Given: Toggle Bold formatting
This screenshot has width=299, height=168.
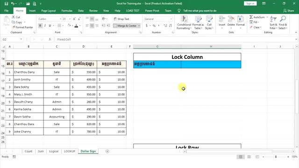Looking at the screenshot, I should [x=40, y=26].
